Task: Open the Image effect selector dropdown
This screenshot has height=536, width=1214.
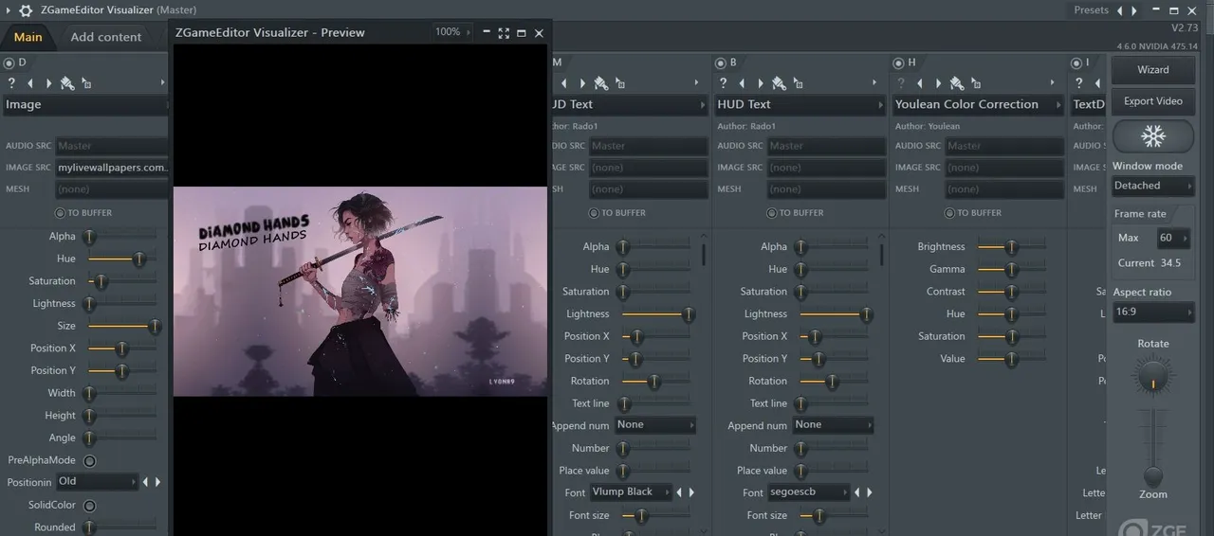Action: 85,104
